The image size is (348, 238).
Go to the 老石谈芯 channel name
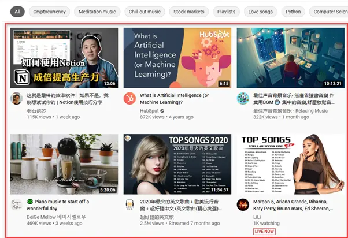[36, 111]
